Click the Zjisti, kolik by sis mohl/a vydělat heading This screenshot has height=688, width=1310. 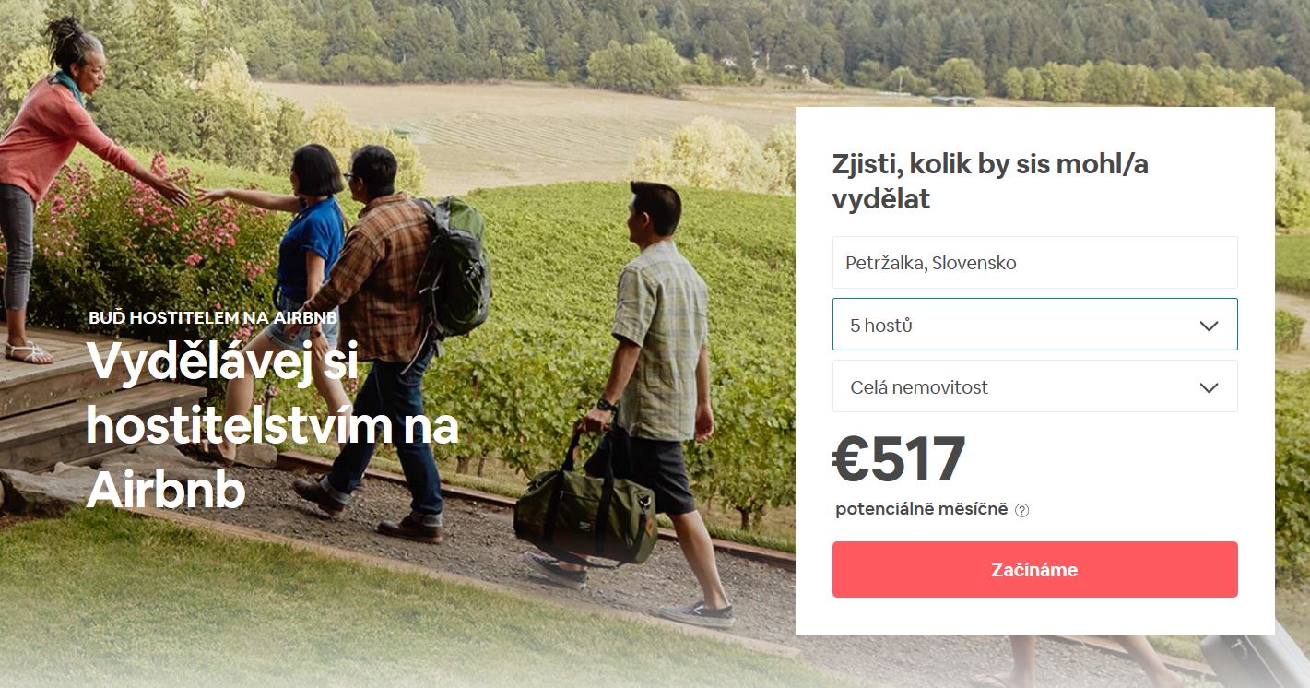pos(990,182)
